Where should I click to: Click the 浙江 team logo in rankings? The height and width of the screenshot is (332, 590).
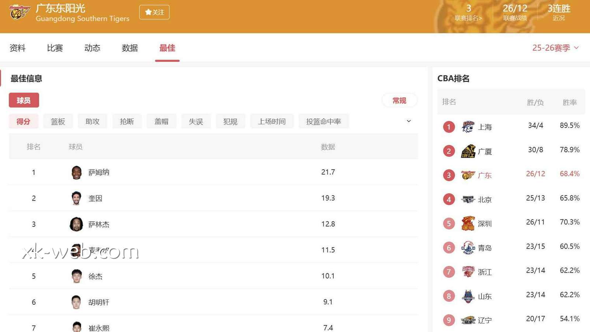coord(468,272)
